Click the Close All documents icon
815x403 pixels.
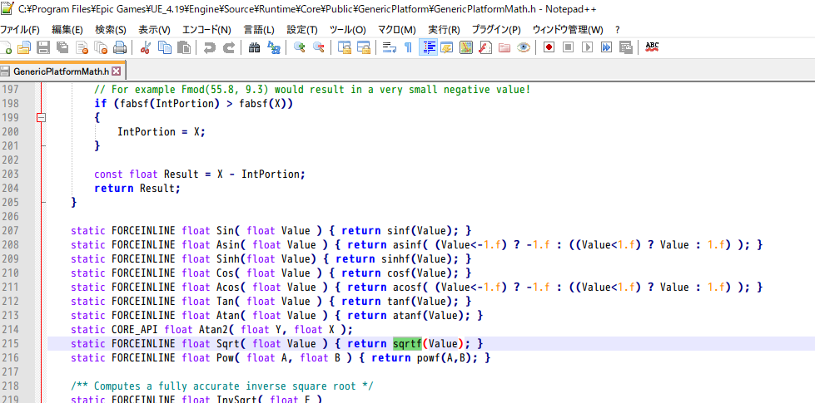[101, 47]
